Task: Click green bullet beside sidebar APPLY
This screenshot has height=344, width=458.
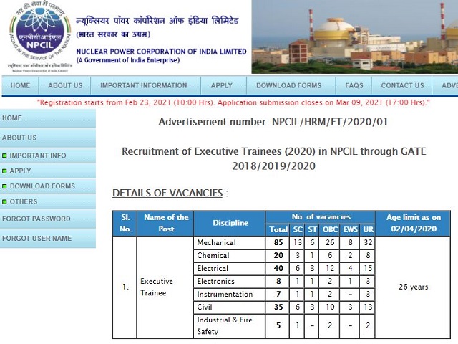Action: [x=4, y=171]
